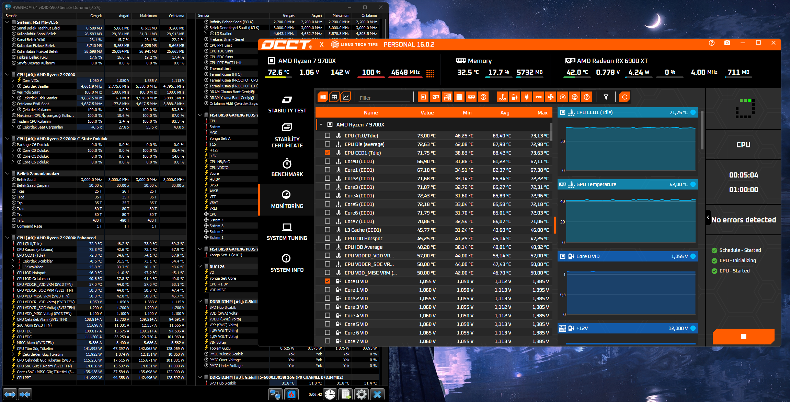This screenshot has height=402, width=790.
Task: Open the System Tuning tab in OCCT
Action: (287, 232)
